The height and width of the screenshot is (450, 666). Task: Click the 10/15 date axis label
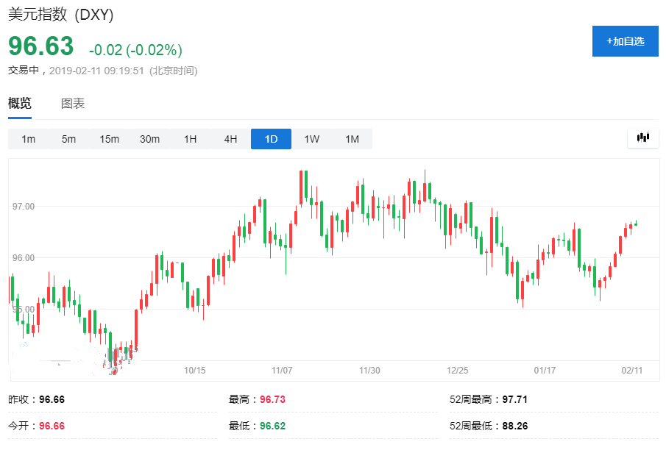click(194, 370)
